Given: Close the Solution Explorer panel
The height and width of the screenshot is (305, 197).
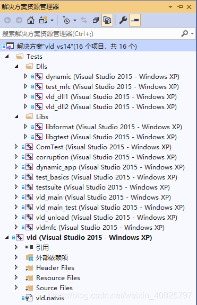Looking at the screenshot, I should 189,7.
